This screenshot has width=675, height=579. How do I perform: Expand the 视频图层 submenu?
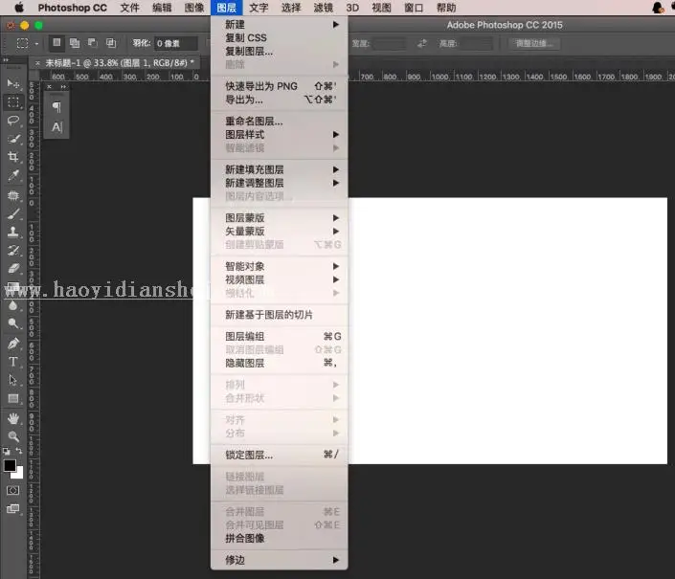click(x=280, y=279)
